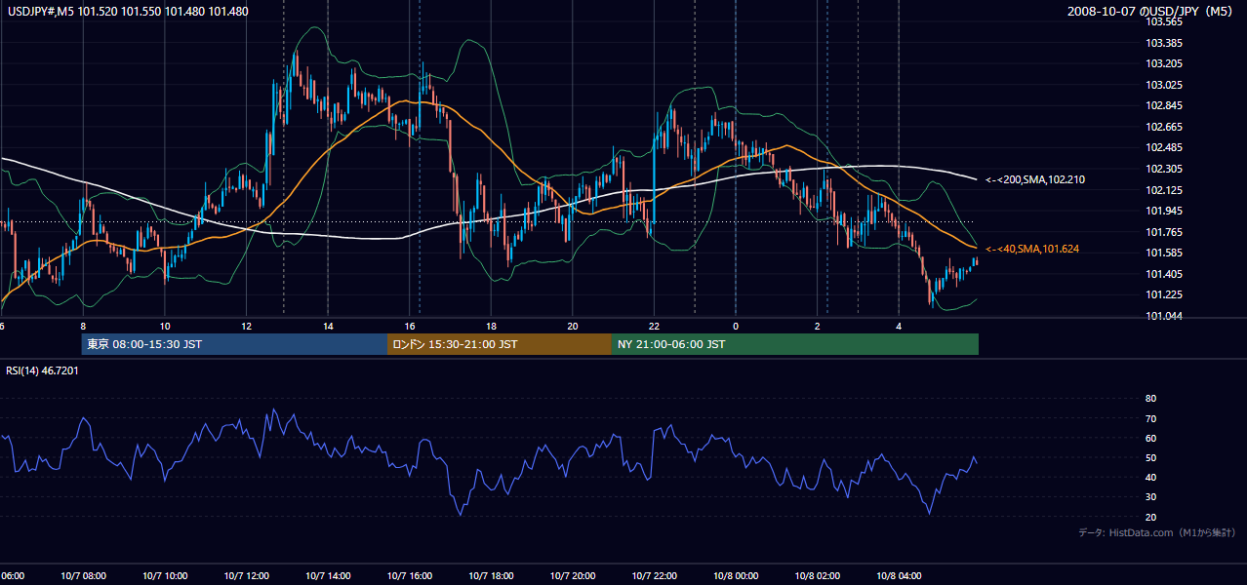The width and height of the screenshot is (1247, 585).
Task: Click the 10/7 08:00 time axis label
Action: click(x=83, y=576)
